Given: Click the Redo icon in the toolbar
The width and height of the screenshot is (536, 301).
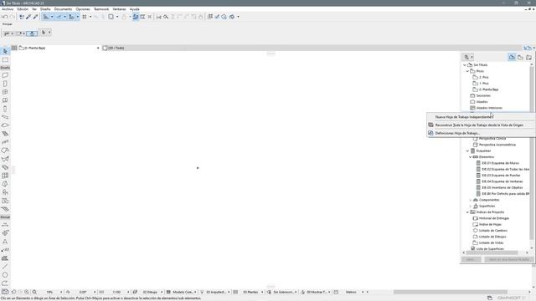Looking at the screenshot, I should tap(13, 17).
